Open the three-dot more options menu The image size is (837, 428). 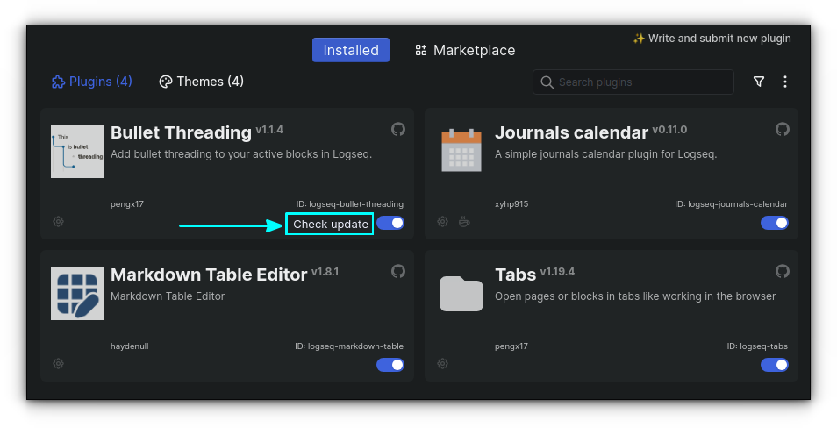(785, 82)
